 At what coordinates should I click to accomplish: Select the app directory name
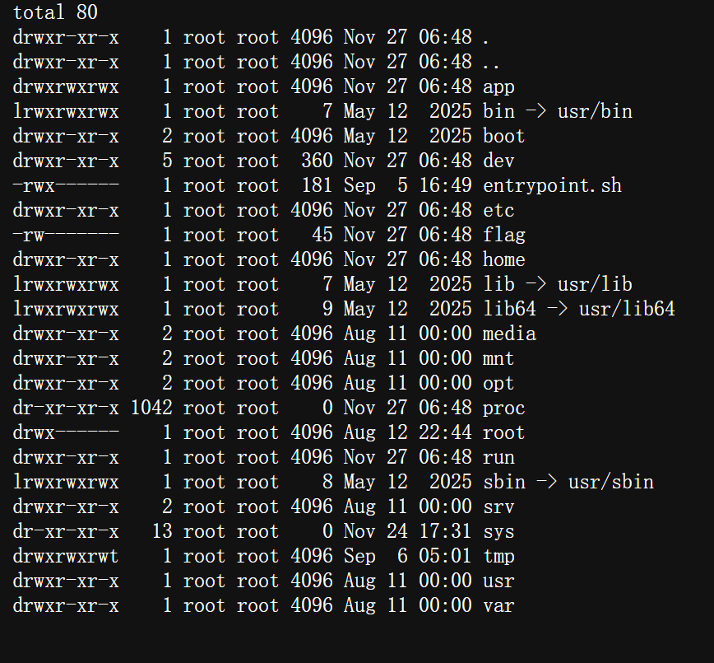pos(498,86)
